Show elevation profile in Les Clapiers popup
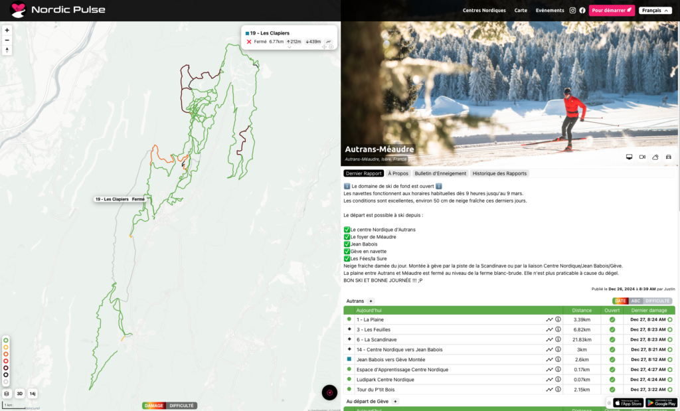This screenshot has width=680, height=411. click(x=329, y=42)
